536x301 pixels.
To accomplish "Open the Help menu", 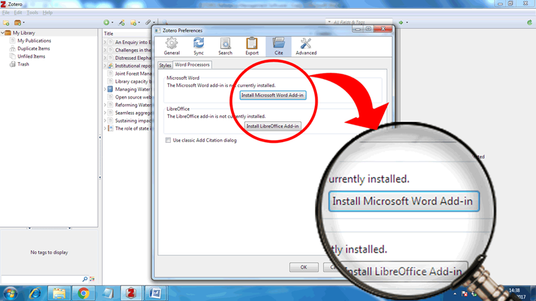I will (48, 13).
